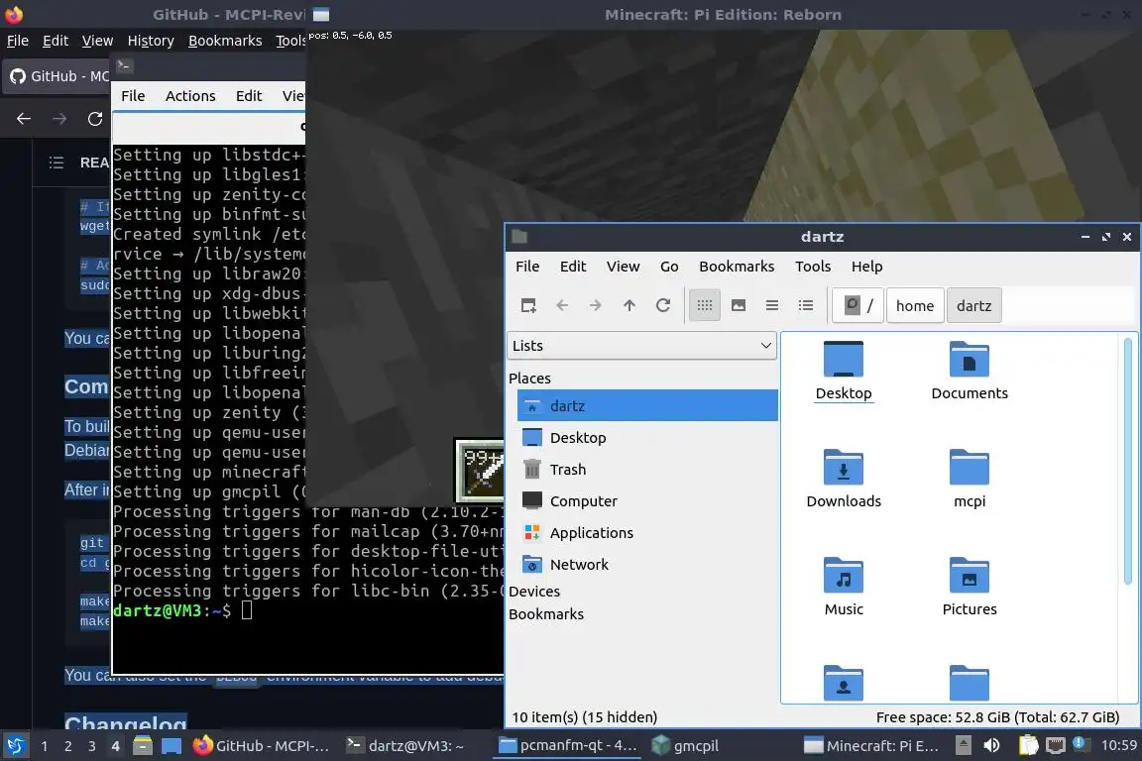Switch file manager to thumbnail view
Image resolution: width=1142 pixels, height=761 pixels.
[739, 305]
